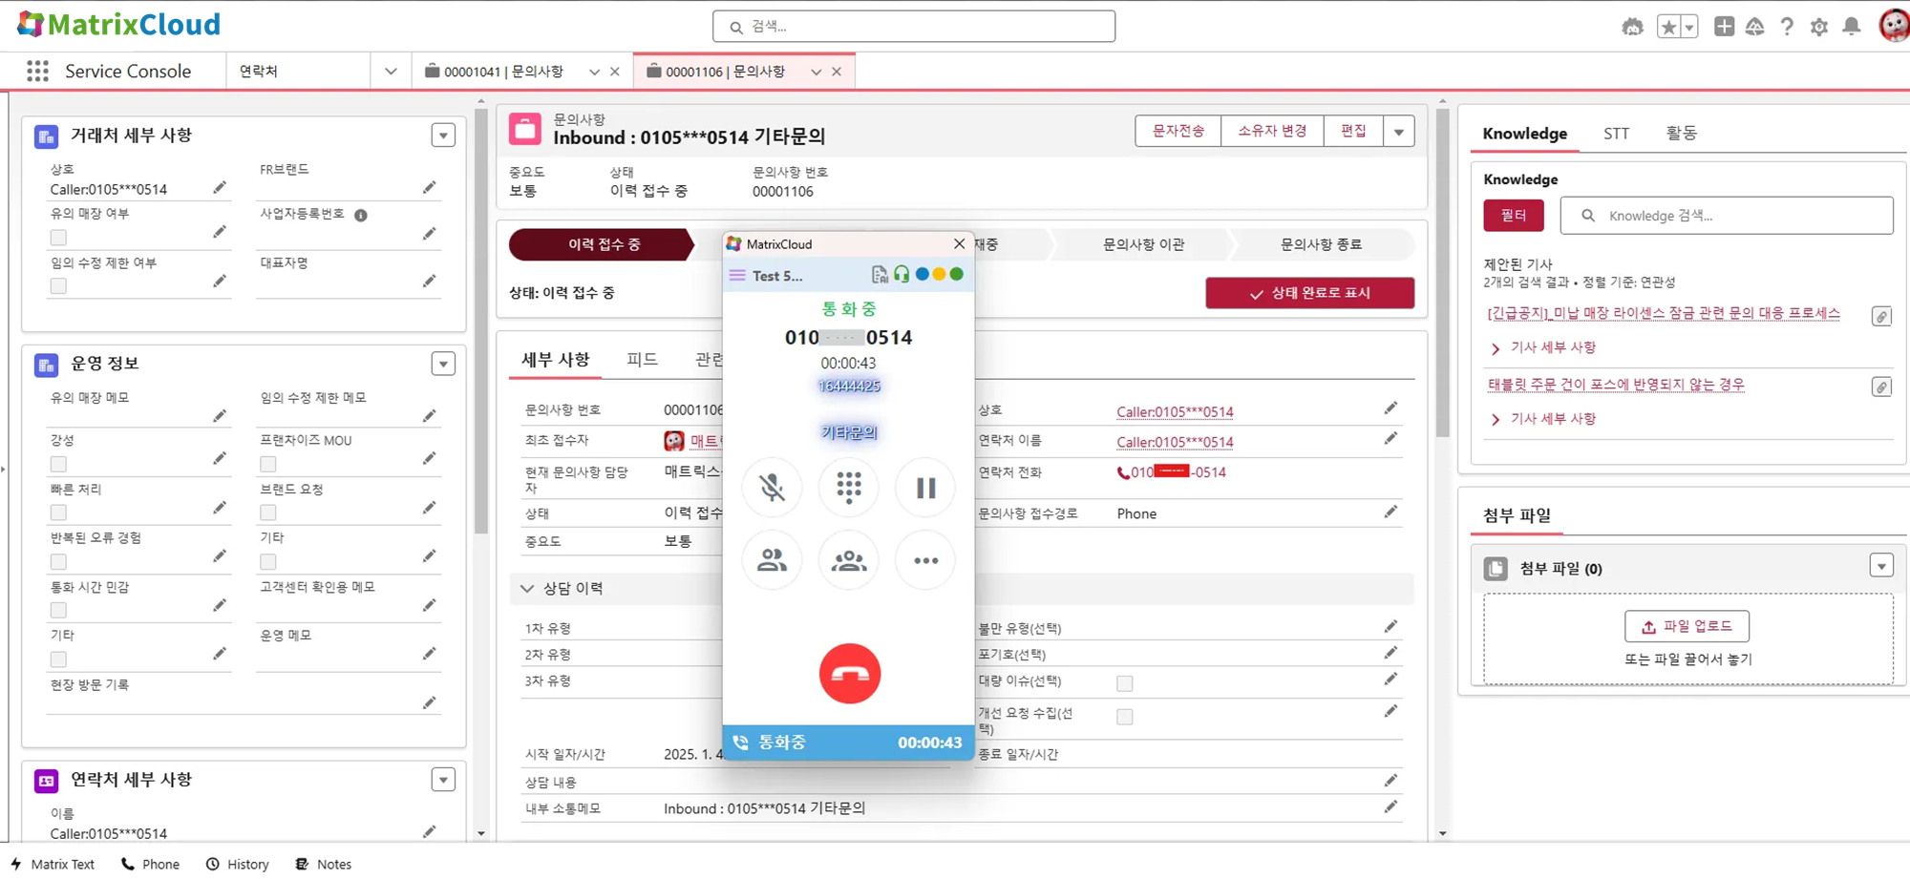This screenshot has height=879, width=1910.
Task: Open the 거래처 세부 사항 panel dropdown
Action: [x=443, y=136]
